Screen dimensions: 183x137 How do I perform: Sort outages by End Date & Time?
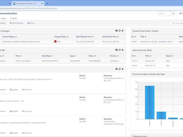110,37
